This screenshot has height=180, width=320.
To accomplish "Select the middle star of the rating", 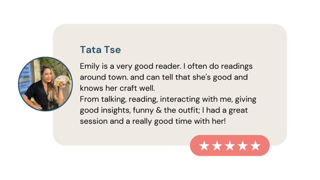I will (230, 146).
